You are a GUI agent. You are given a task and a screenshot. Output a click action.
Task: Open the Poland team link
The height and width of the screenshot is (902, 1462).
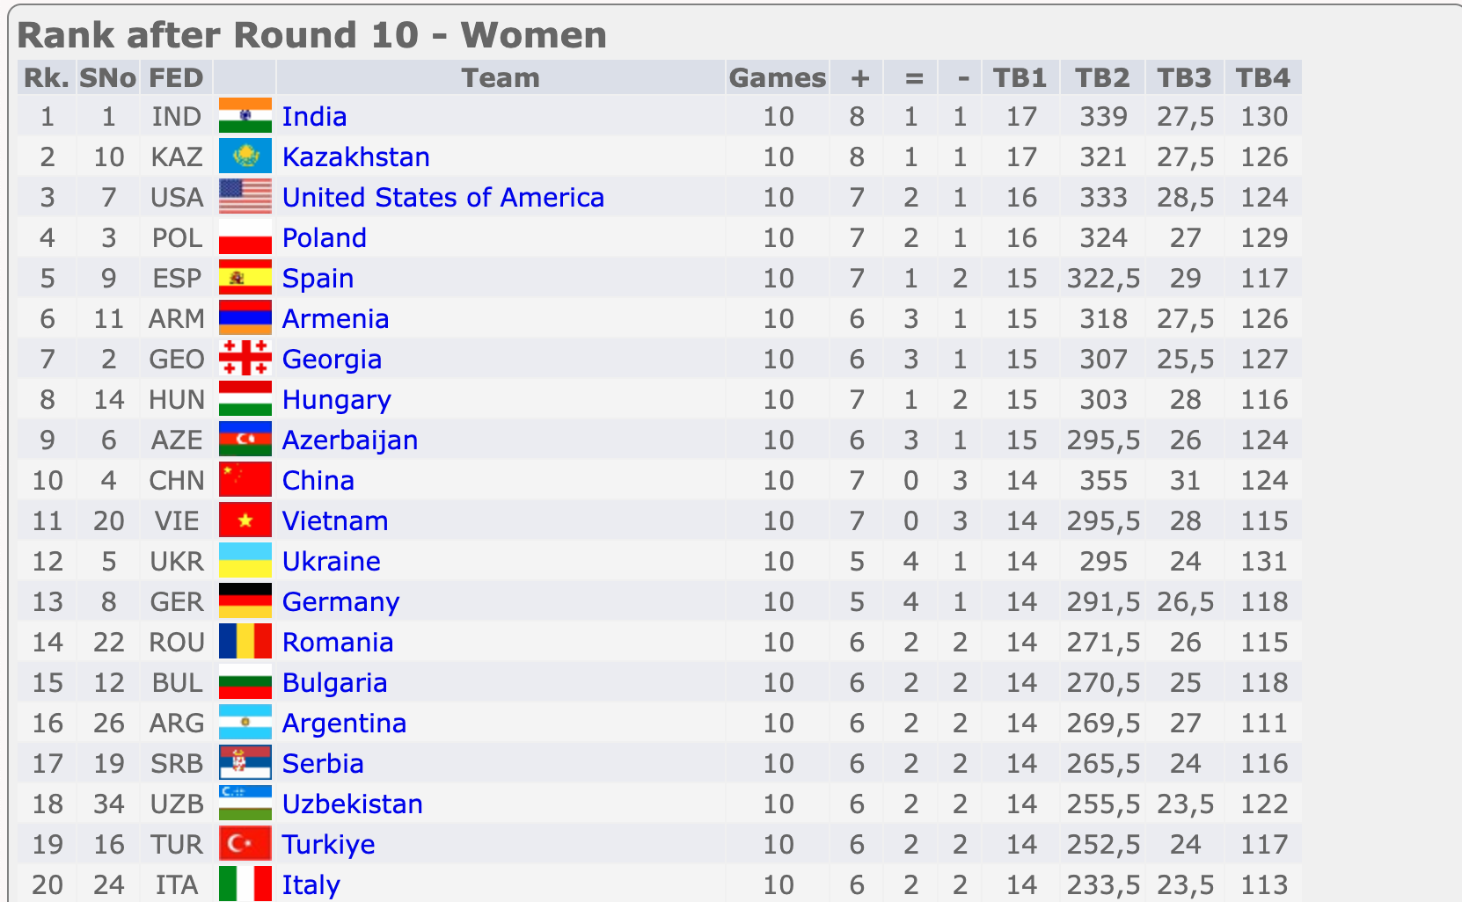click(324, 238)
